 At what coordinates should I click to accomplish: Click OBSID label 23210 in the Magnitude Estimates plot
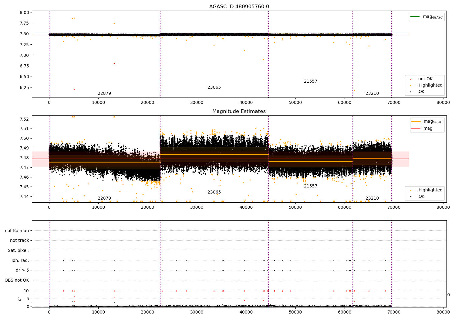click(x=372, y=198)
